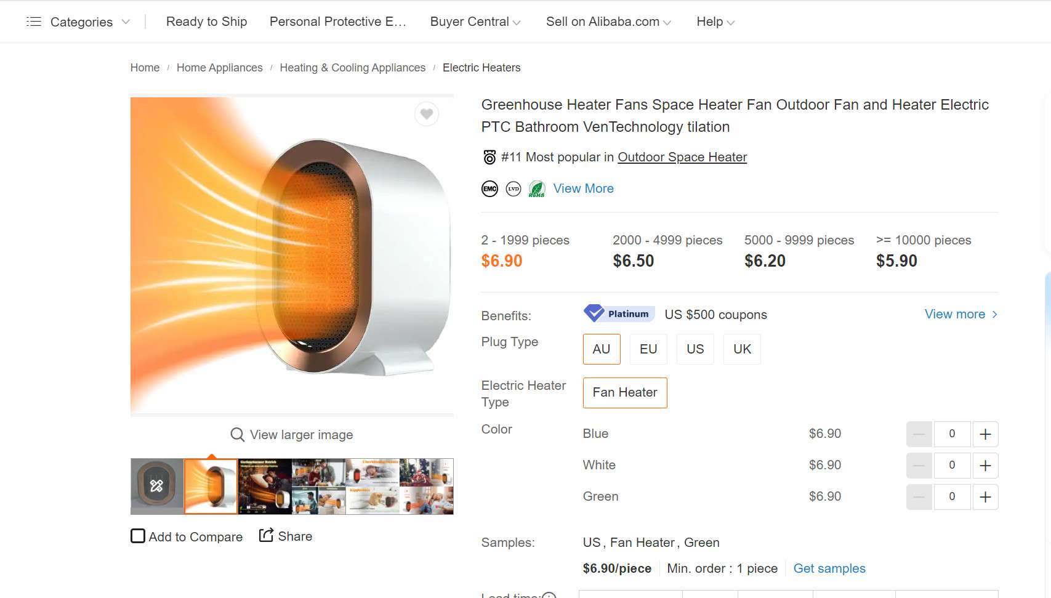Open the Outdoor Space Heater link

[x=682, y=157]
